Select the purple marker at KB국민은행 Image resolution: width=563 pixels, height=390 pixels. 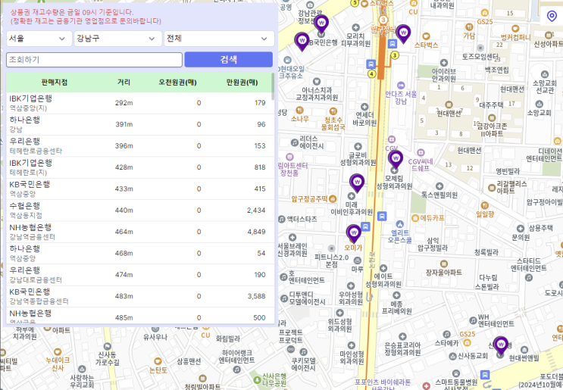click(302, 42)
